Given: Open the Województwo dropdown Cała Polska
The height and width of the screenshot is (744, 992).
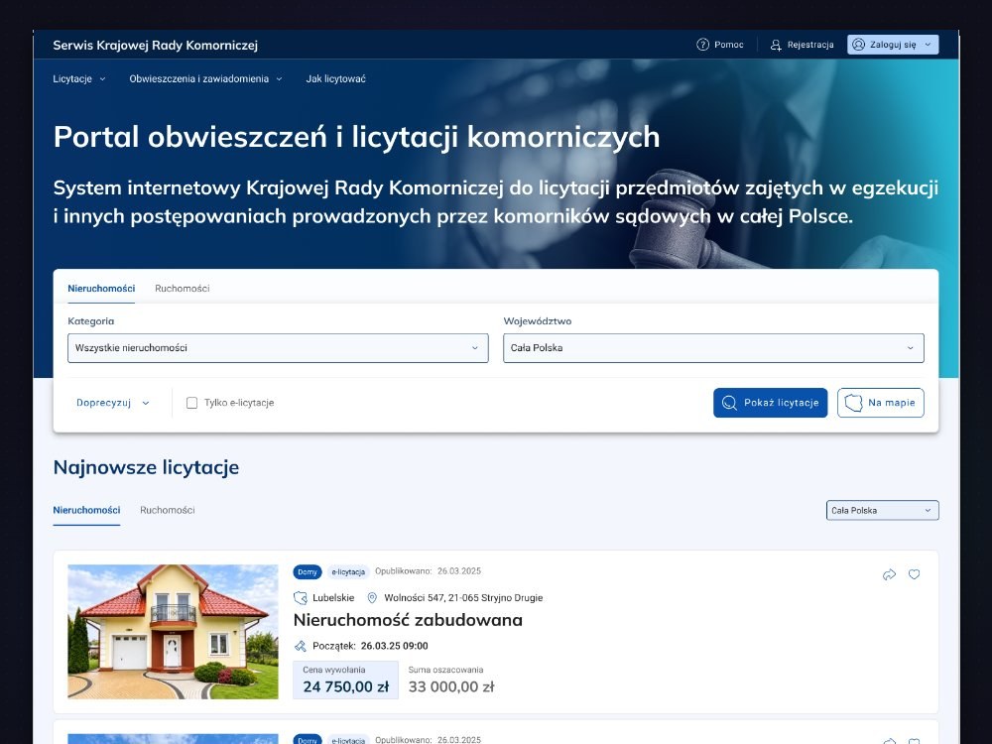Looking at the screenshot, I should (713, 348).
